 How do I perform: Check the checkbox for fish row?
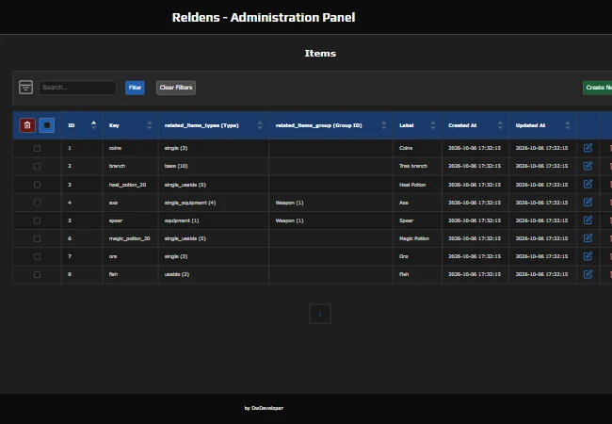click(37, 274)
